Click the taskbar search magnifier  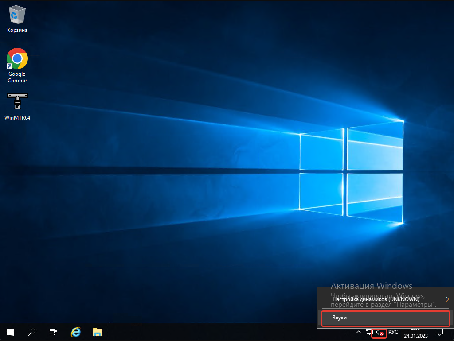(x=32, y=332)
